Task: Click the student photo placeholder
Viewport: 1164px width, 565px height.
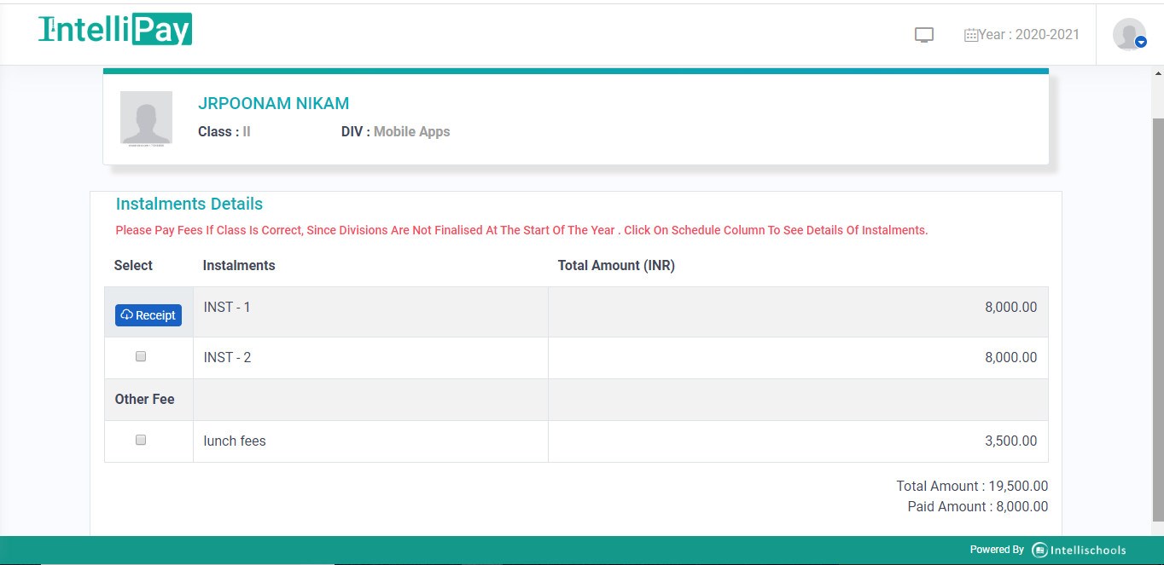Action: coord(146,118)
